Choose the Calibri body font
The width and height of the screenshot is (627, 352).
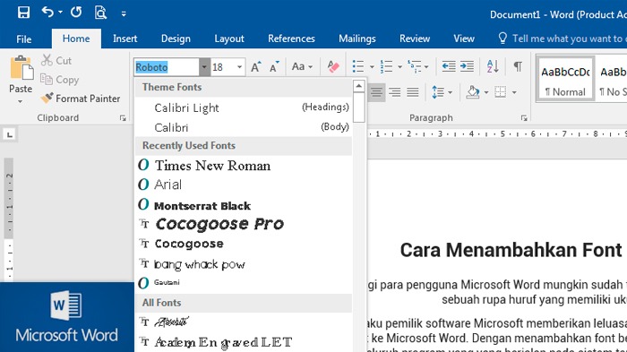point(243,127)
